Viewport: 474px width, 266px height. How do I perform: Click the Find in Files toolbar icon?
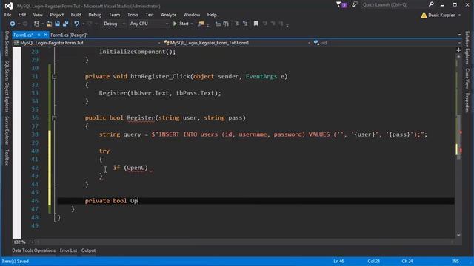201,24
